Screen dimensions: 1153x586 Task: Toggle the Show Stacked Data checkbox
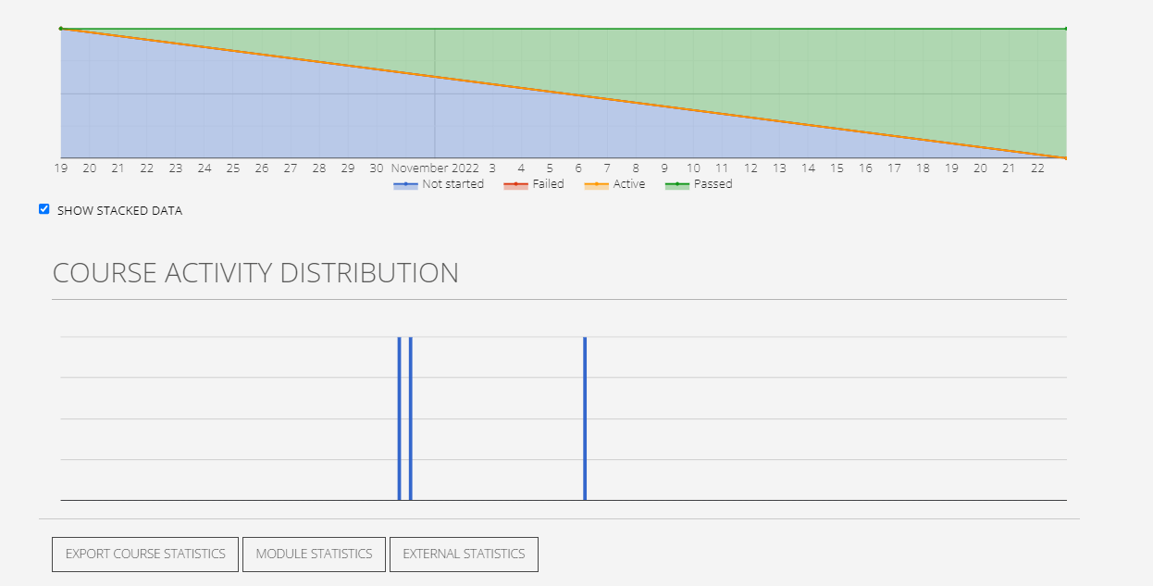[x=44, y=209]
